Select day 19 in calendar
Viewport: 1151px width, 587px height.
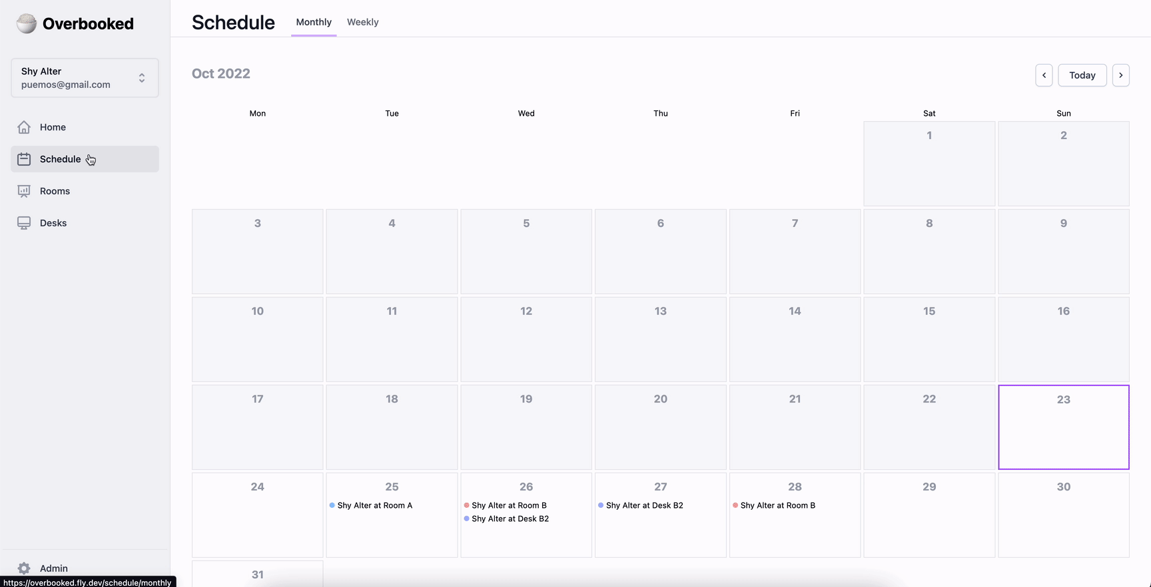pos(526,427)
